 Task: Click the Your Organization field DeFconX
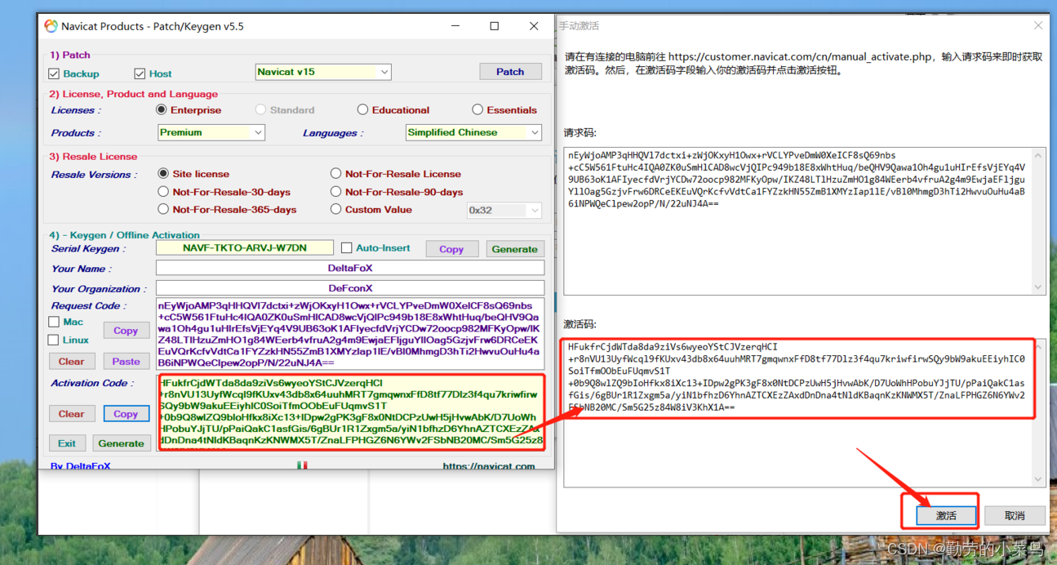point(350,288)
